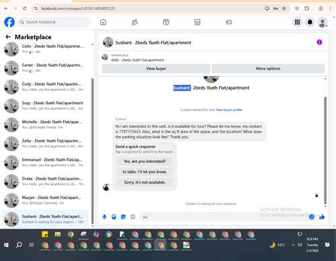Viewport: 336px width, 261px height.
Task: Open the password manager key icon
Action: [276, 9]
